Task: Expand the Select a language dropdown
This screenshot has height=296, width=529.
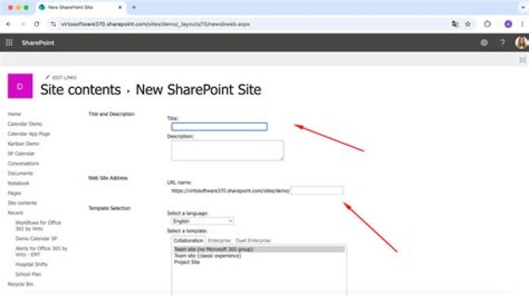Action: coord(201,221)
